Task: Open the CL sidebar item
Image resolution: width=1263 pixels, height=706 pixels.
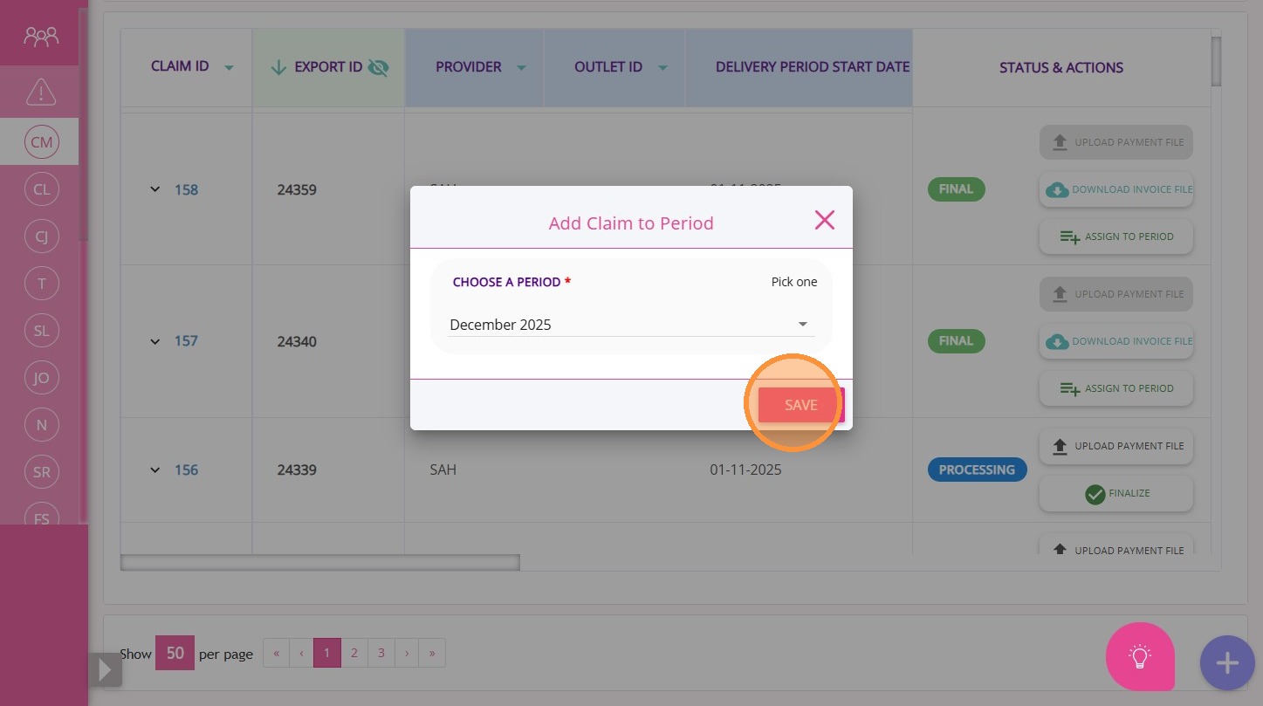Action: (x=41, y=189)
